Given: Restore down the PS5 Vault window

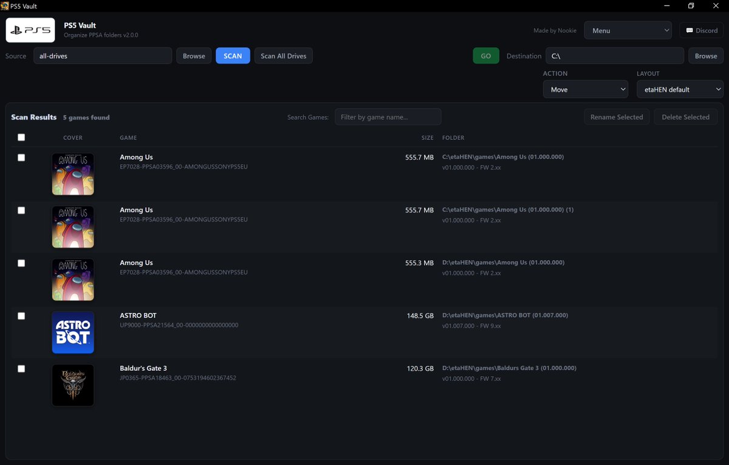Looking at the screenshot, I should 691,5.
